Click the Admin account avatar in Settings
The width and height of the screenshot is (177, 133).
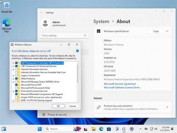(x=45, y=23)
